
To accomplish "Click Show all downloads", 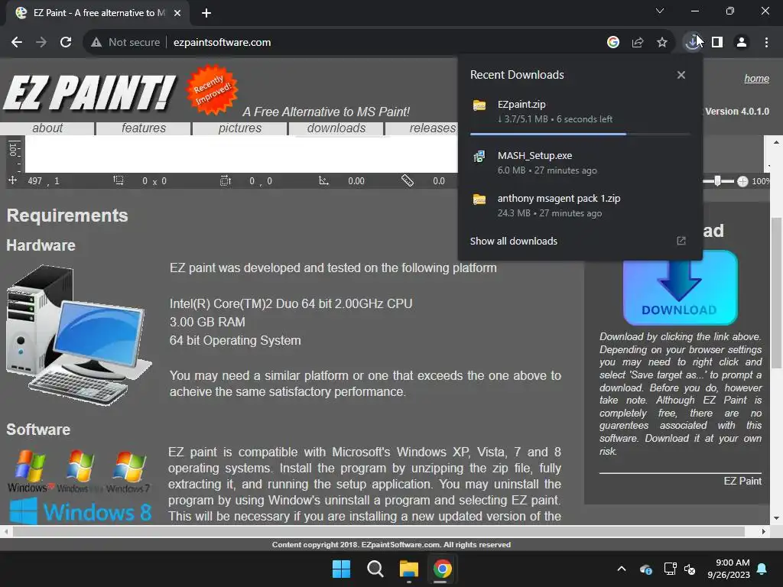I will pos(513,241).
